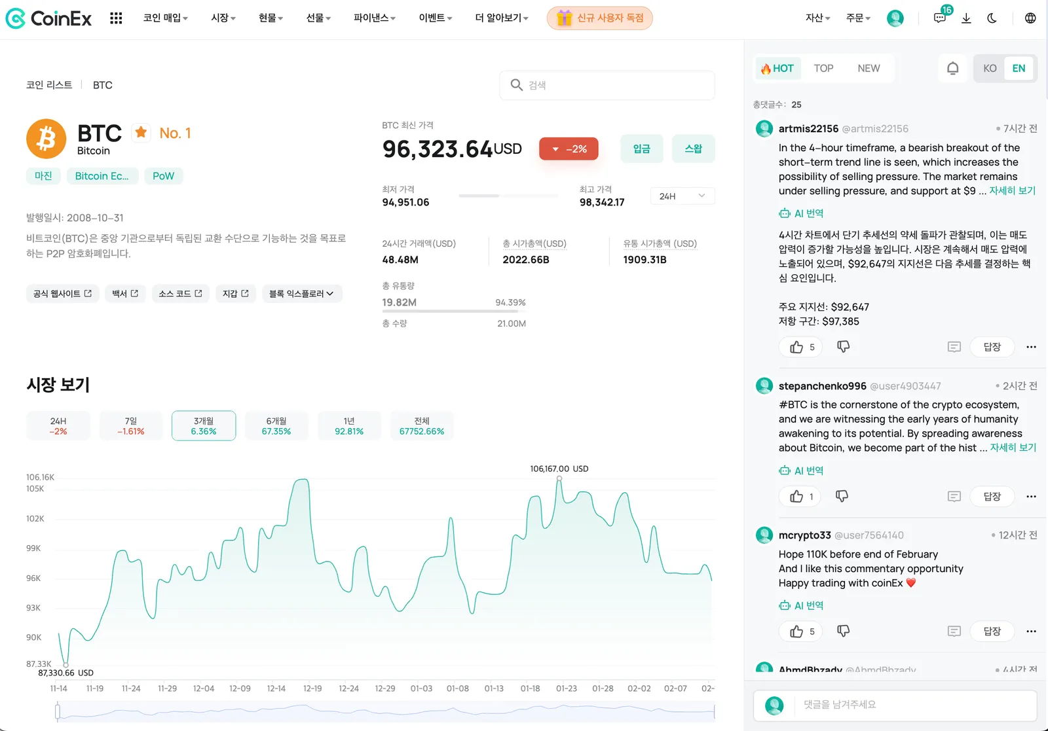Open the 소스 코드 link
The image size is (1048, 731).
181,294
